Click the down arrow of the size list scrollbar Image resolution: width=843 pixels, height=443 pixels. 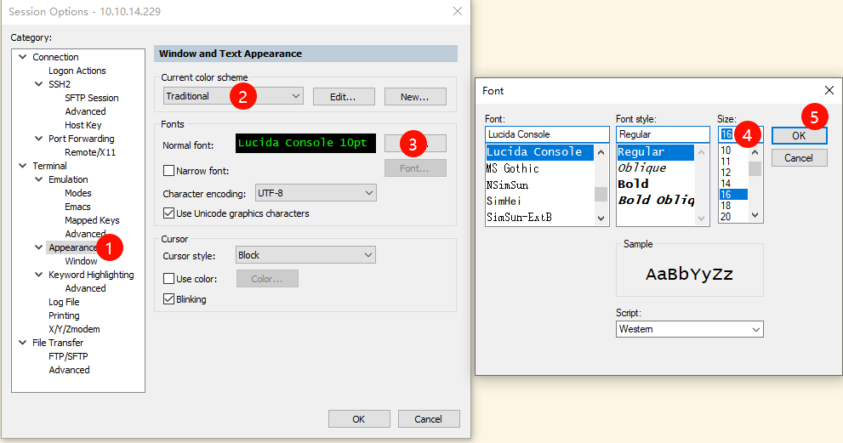[x=755, y=215]
